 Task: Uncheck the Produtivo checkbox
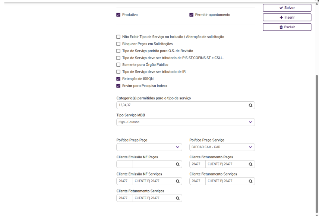click(x=119, y=15)
